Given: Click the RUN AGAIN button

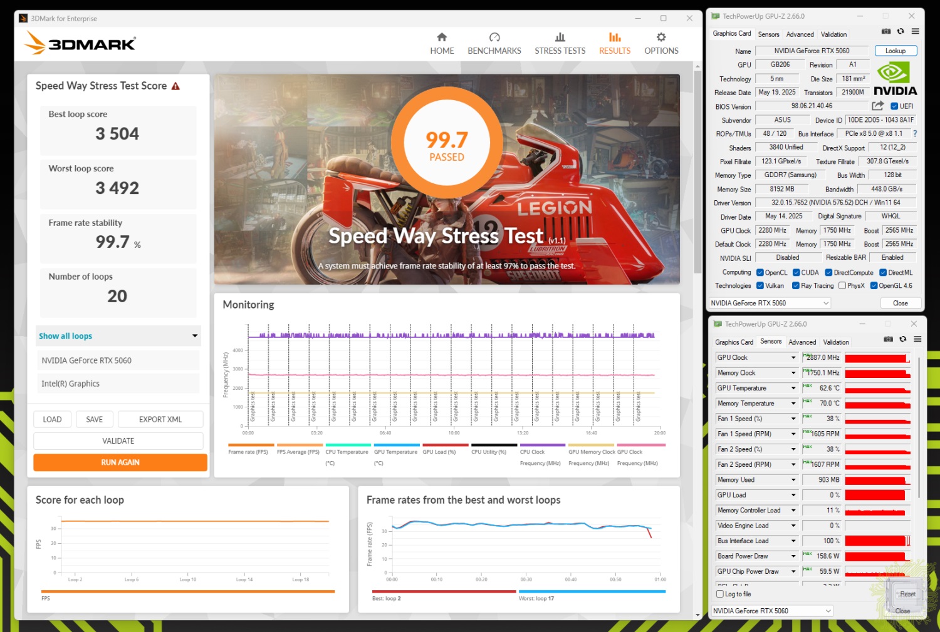Looking at the screenshot, I should pos(120,462).
